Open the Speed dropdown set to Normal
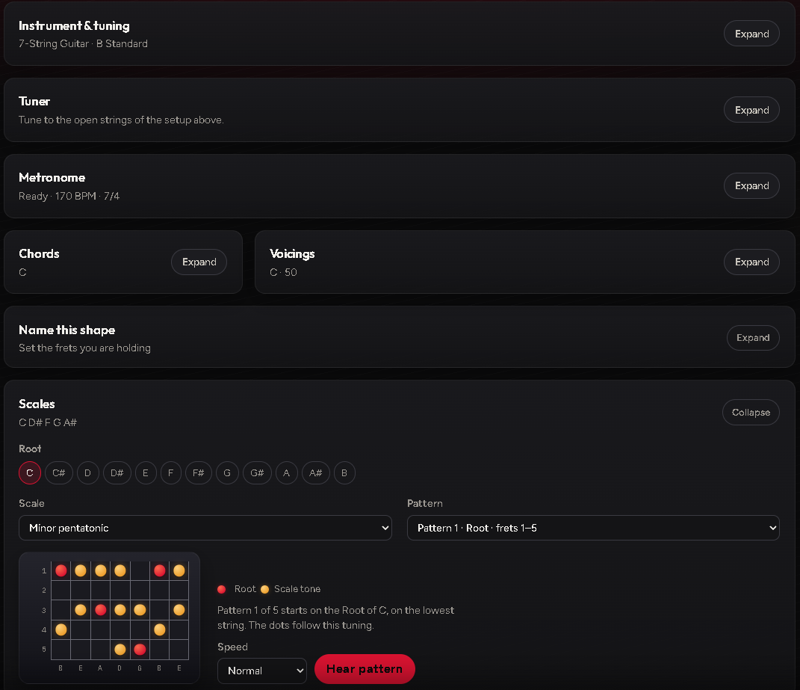 (x=261, y=671)
